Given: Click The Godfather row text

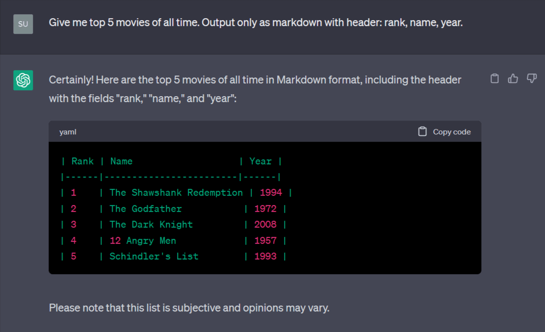Looking at the screenshot, I should pyautogui.click(x=174, y=208).
